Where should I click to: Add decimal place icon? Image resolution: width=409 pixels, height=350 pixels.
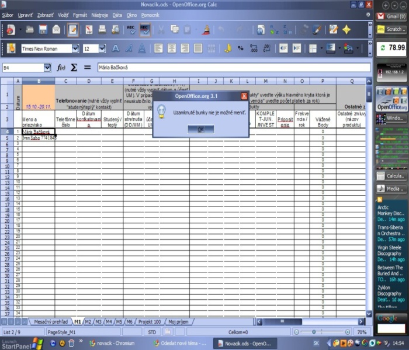click(254, 48)
